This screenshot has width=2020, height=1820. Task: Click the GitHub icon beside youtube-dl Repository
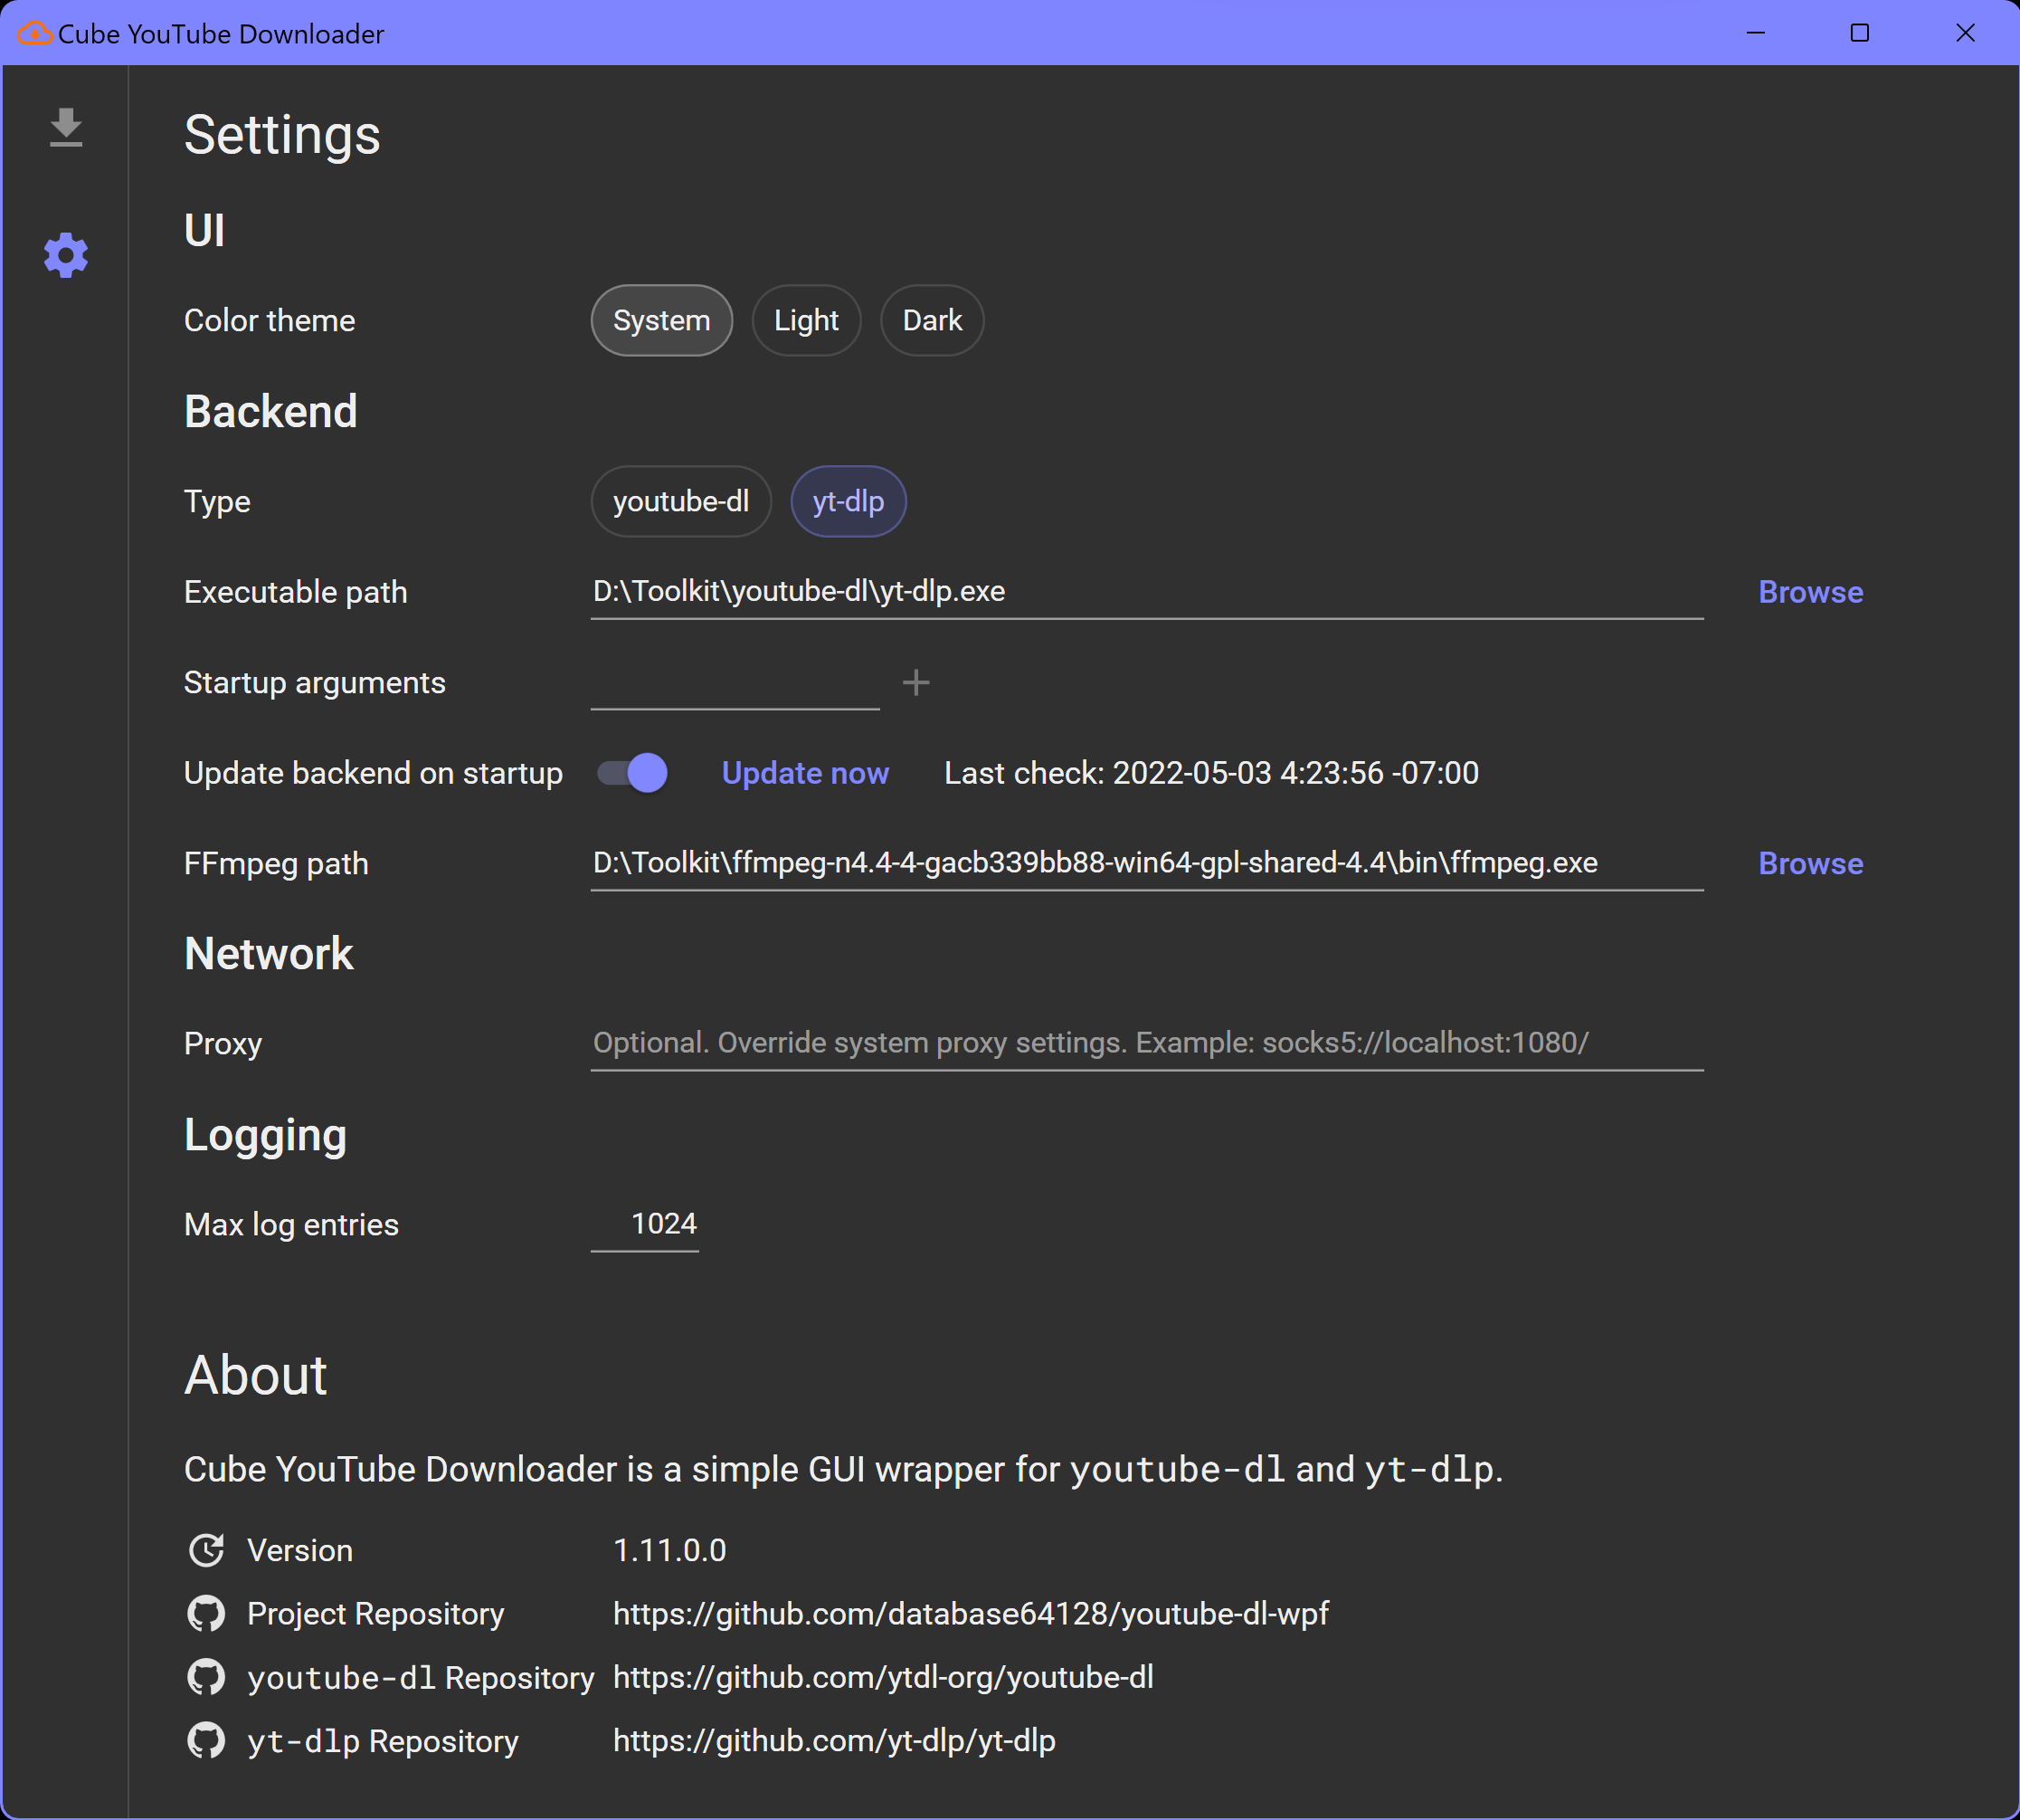(x=206, y=1677)
